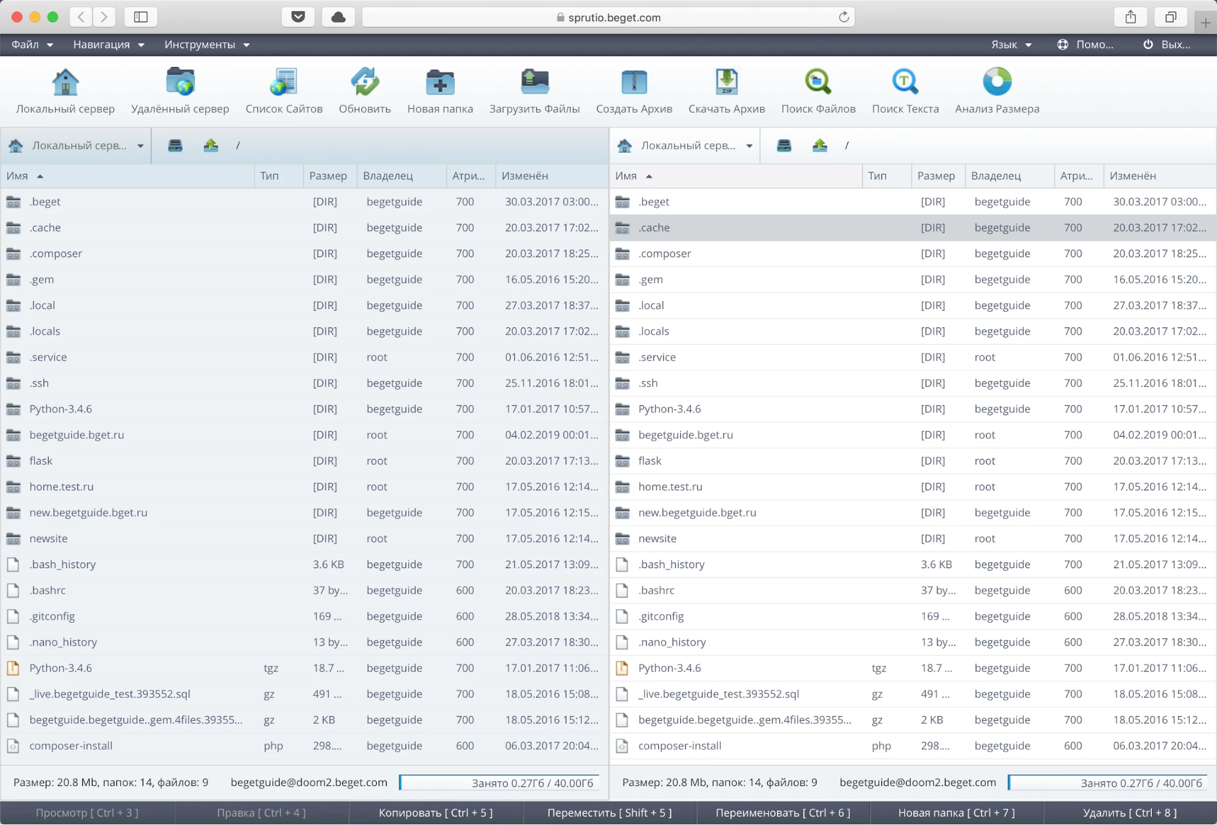This screenshot has width=1217, height=825.
Task: Click the Список Сайтов sites list icon
Action: 284,83
